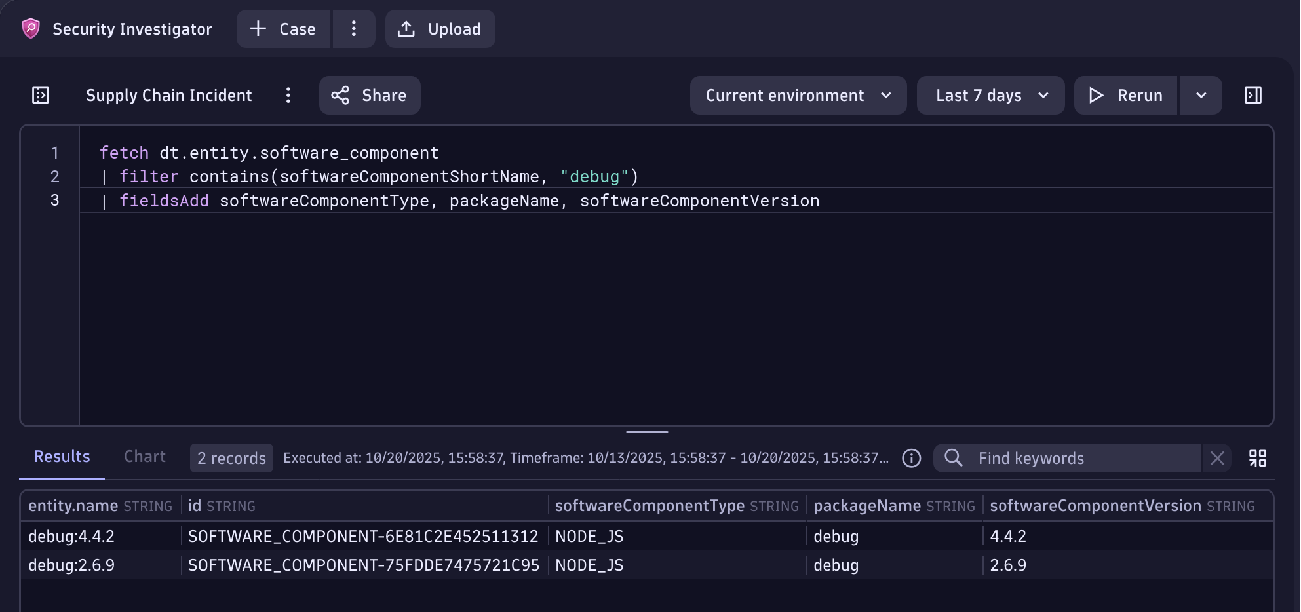Click the Supply Chain Incident title
This screenshot has width=1301, height=612.
(169, 96)
